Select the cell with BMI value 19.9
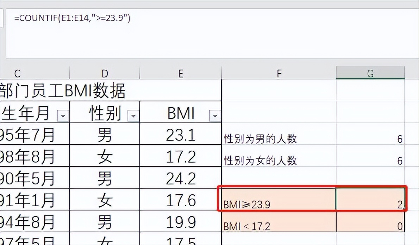The height and width of the screenshot is (245, 419). pyautogui.click(x=181, y=222)
